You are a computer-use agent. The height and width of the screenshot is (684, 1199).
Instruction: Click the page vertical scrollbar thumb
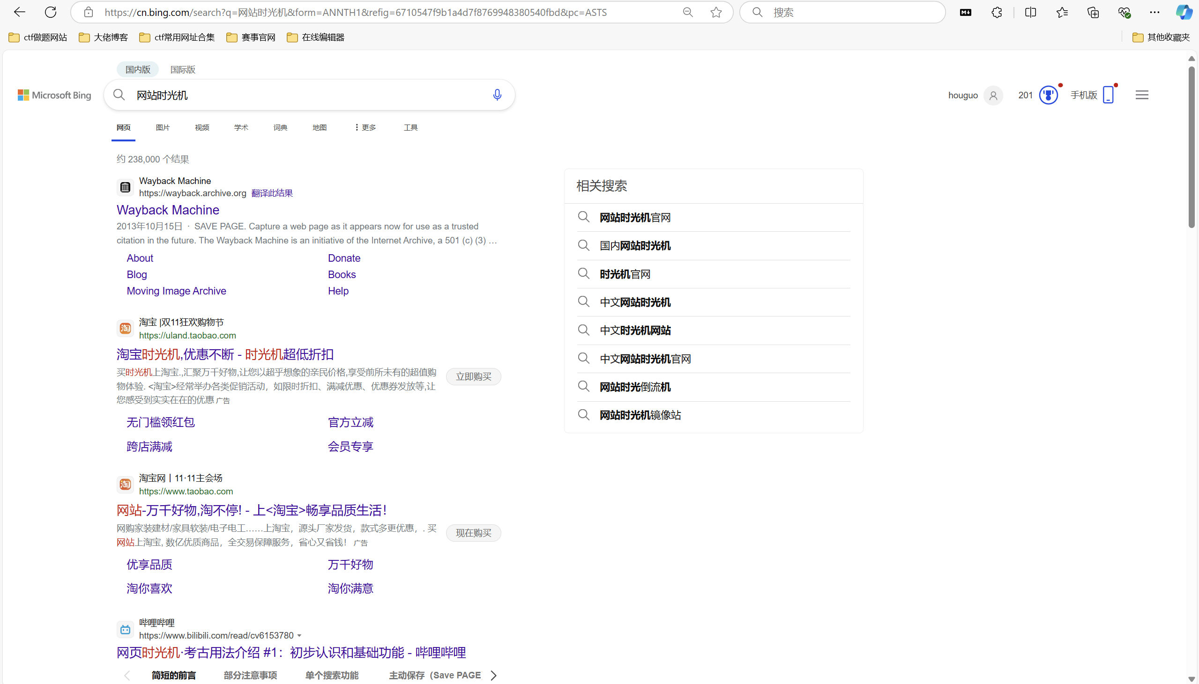click(1192, 147)
